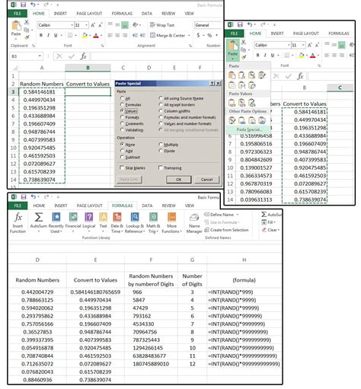Open Define Name dropdown arrow in bottom window
This screenshot has width=361, height=389.
click(x=238, y=215)
